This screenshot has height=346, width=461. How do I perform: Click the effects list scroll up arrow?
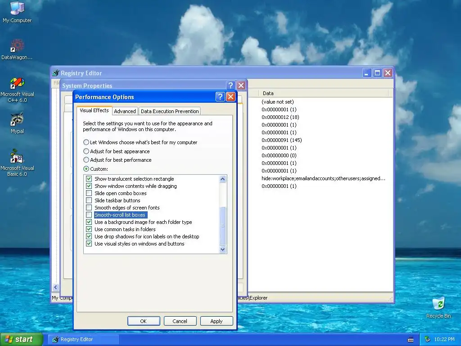pyautogui.click(x=222, y=179)
